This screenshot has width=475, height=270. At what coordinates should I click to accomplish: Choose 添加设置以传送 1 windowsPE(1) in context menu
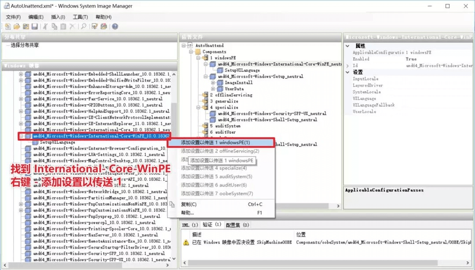(x=216, y=142)
